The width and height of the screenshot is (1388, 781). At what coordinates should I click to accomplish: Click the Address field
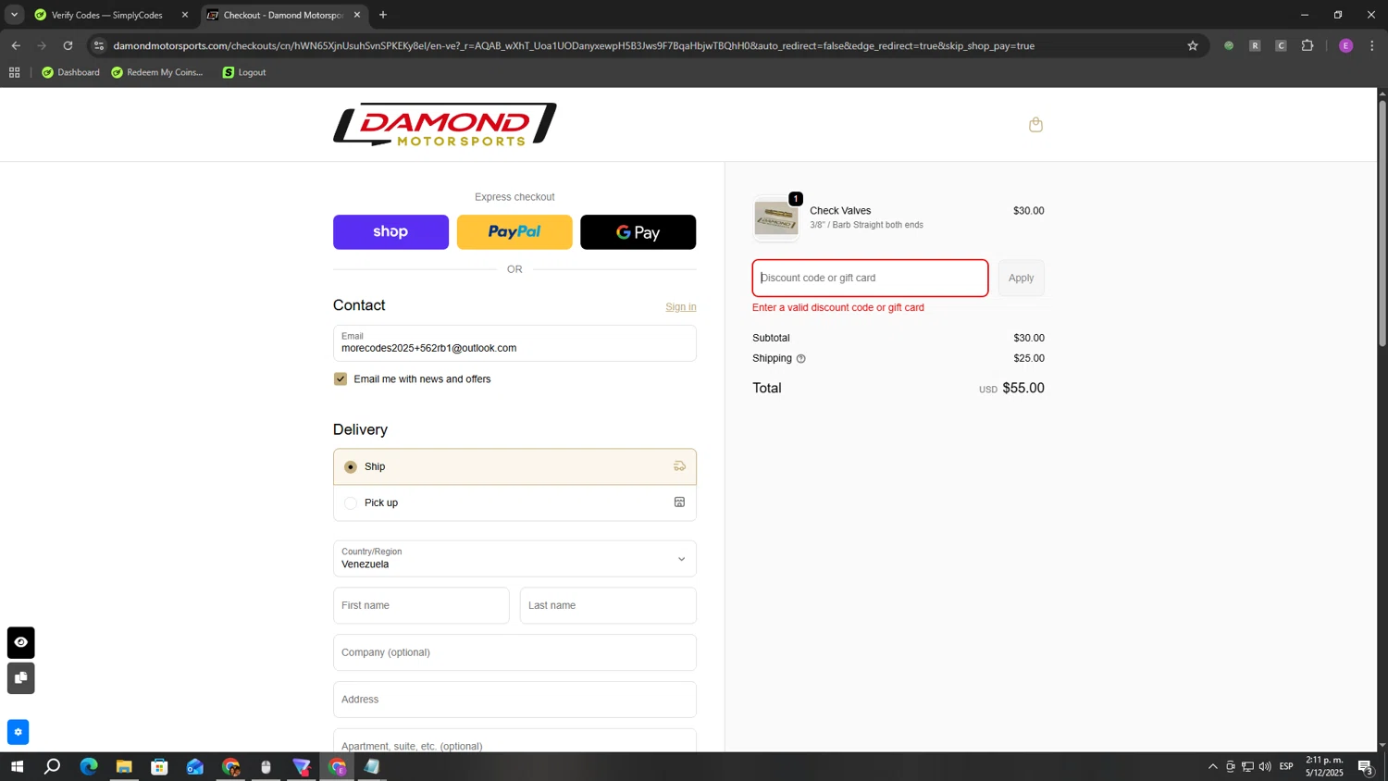point(514,700)
